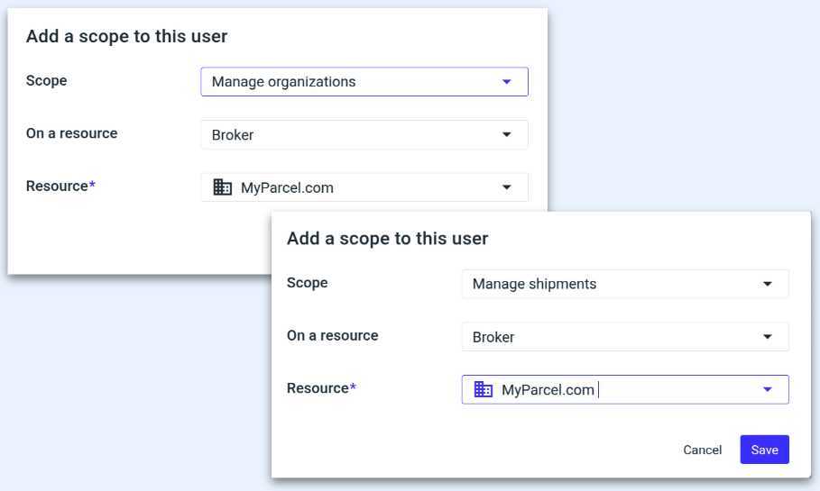The height and width of the screenshot is (491, 820).
Task: Click the blue building icon in the front dialog
Action: tap(484, 389)
